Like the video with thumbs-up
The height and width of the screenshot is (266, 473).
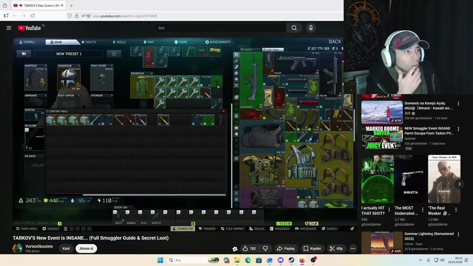click(x=249, y=249)
